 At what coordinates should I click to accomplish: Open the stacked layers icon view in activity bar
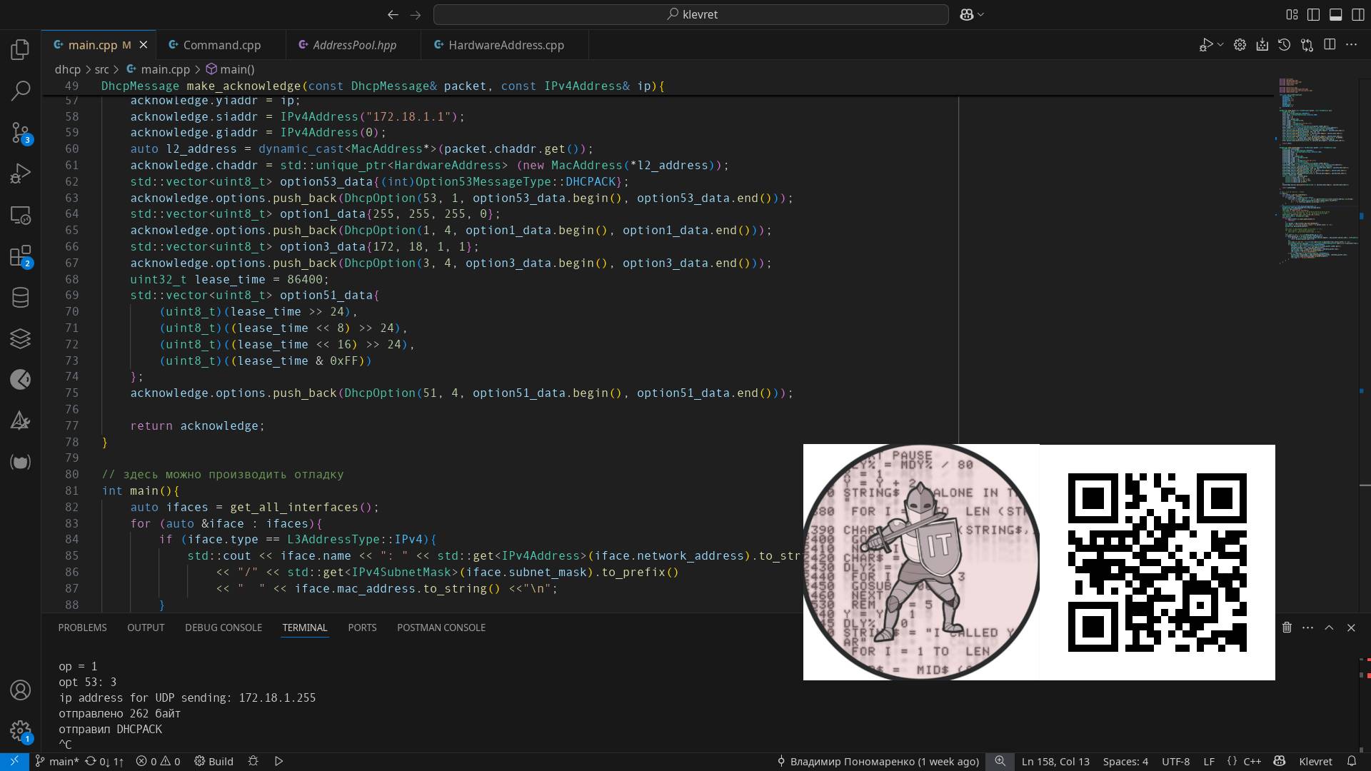point(21,338)
